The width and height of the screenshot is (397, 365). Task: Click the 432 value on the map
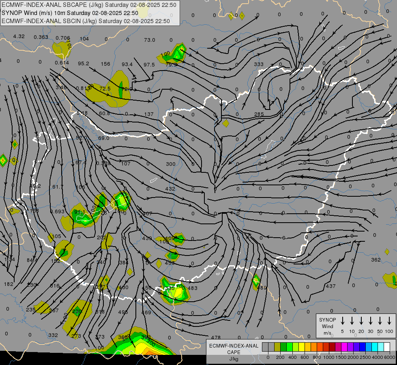170,189
